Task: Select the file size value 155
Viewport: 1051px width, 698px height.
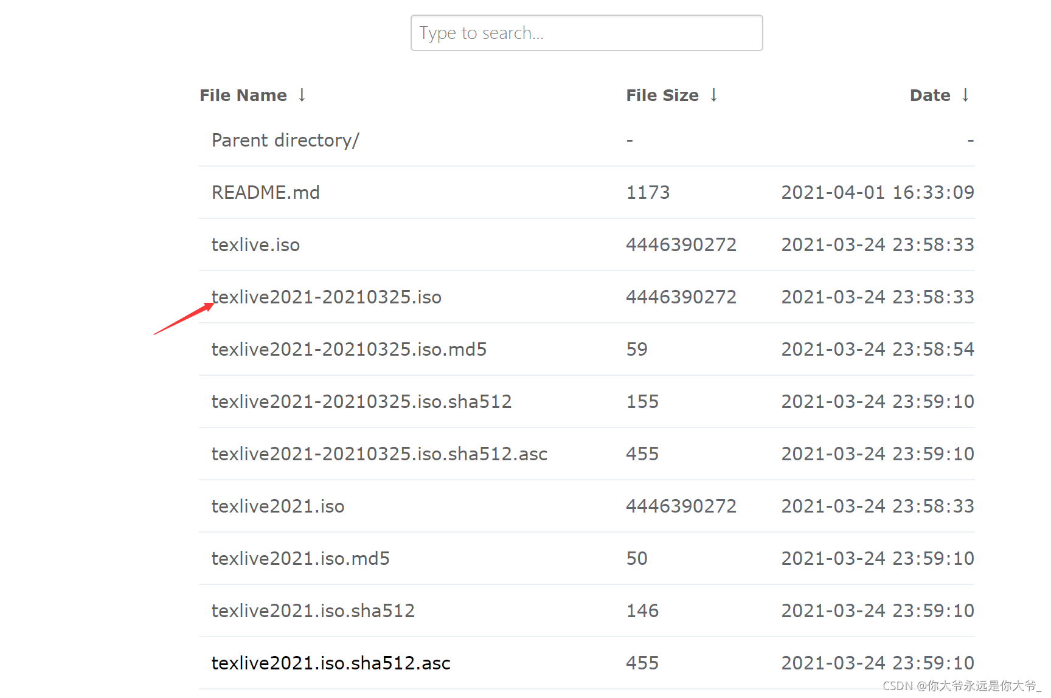Action: 642,402
